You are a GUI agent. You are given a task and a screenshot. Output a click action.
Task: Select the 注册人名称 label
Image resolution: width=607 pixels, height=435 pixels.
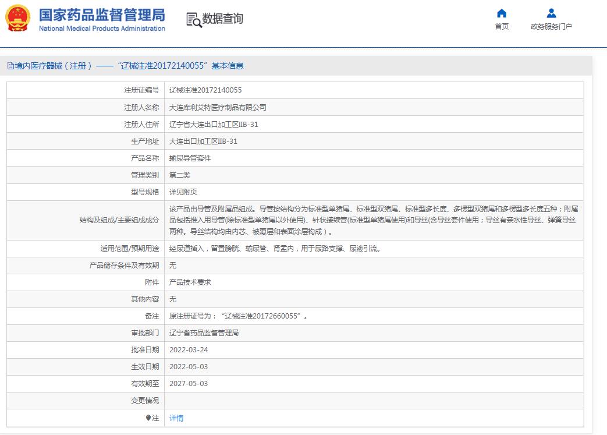pos(141,107)
